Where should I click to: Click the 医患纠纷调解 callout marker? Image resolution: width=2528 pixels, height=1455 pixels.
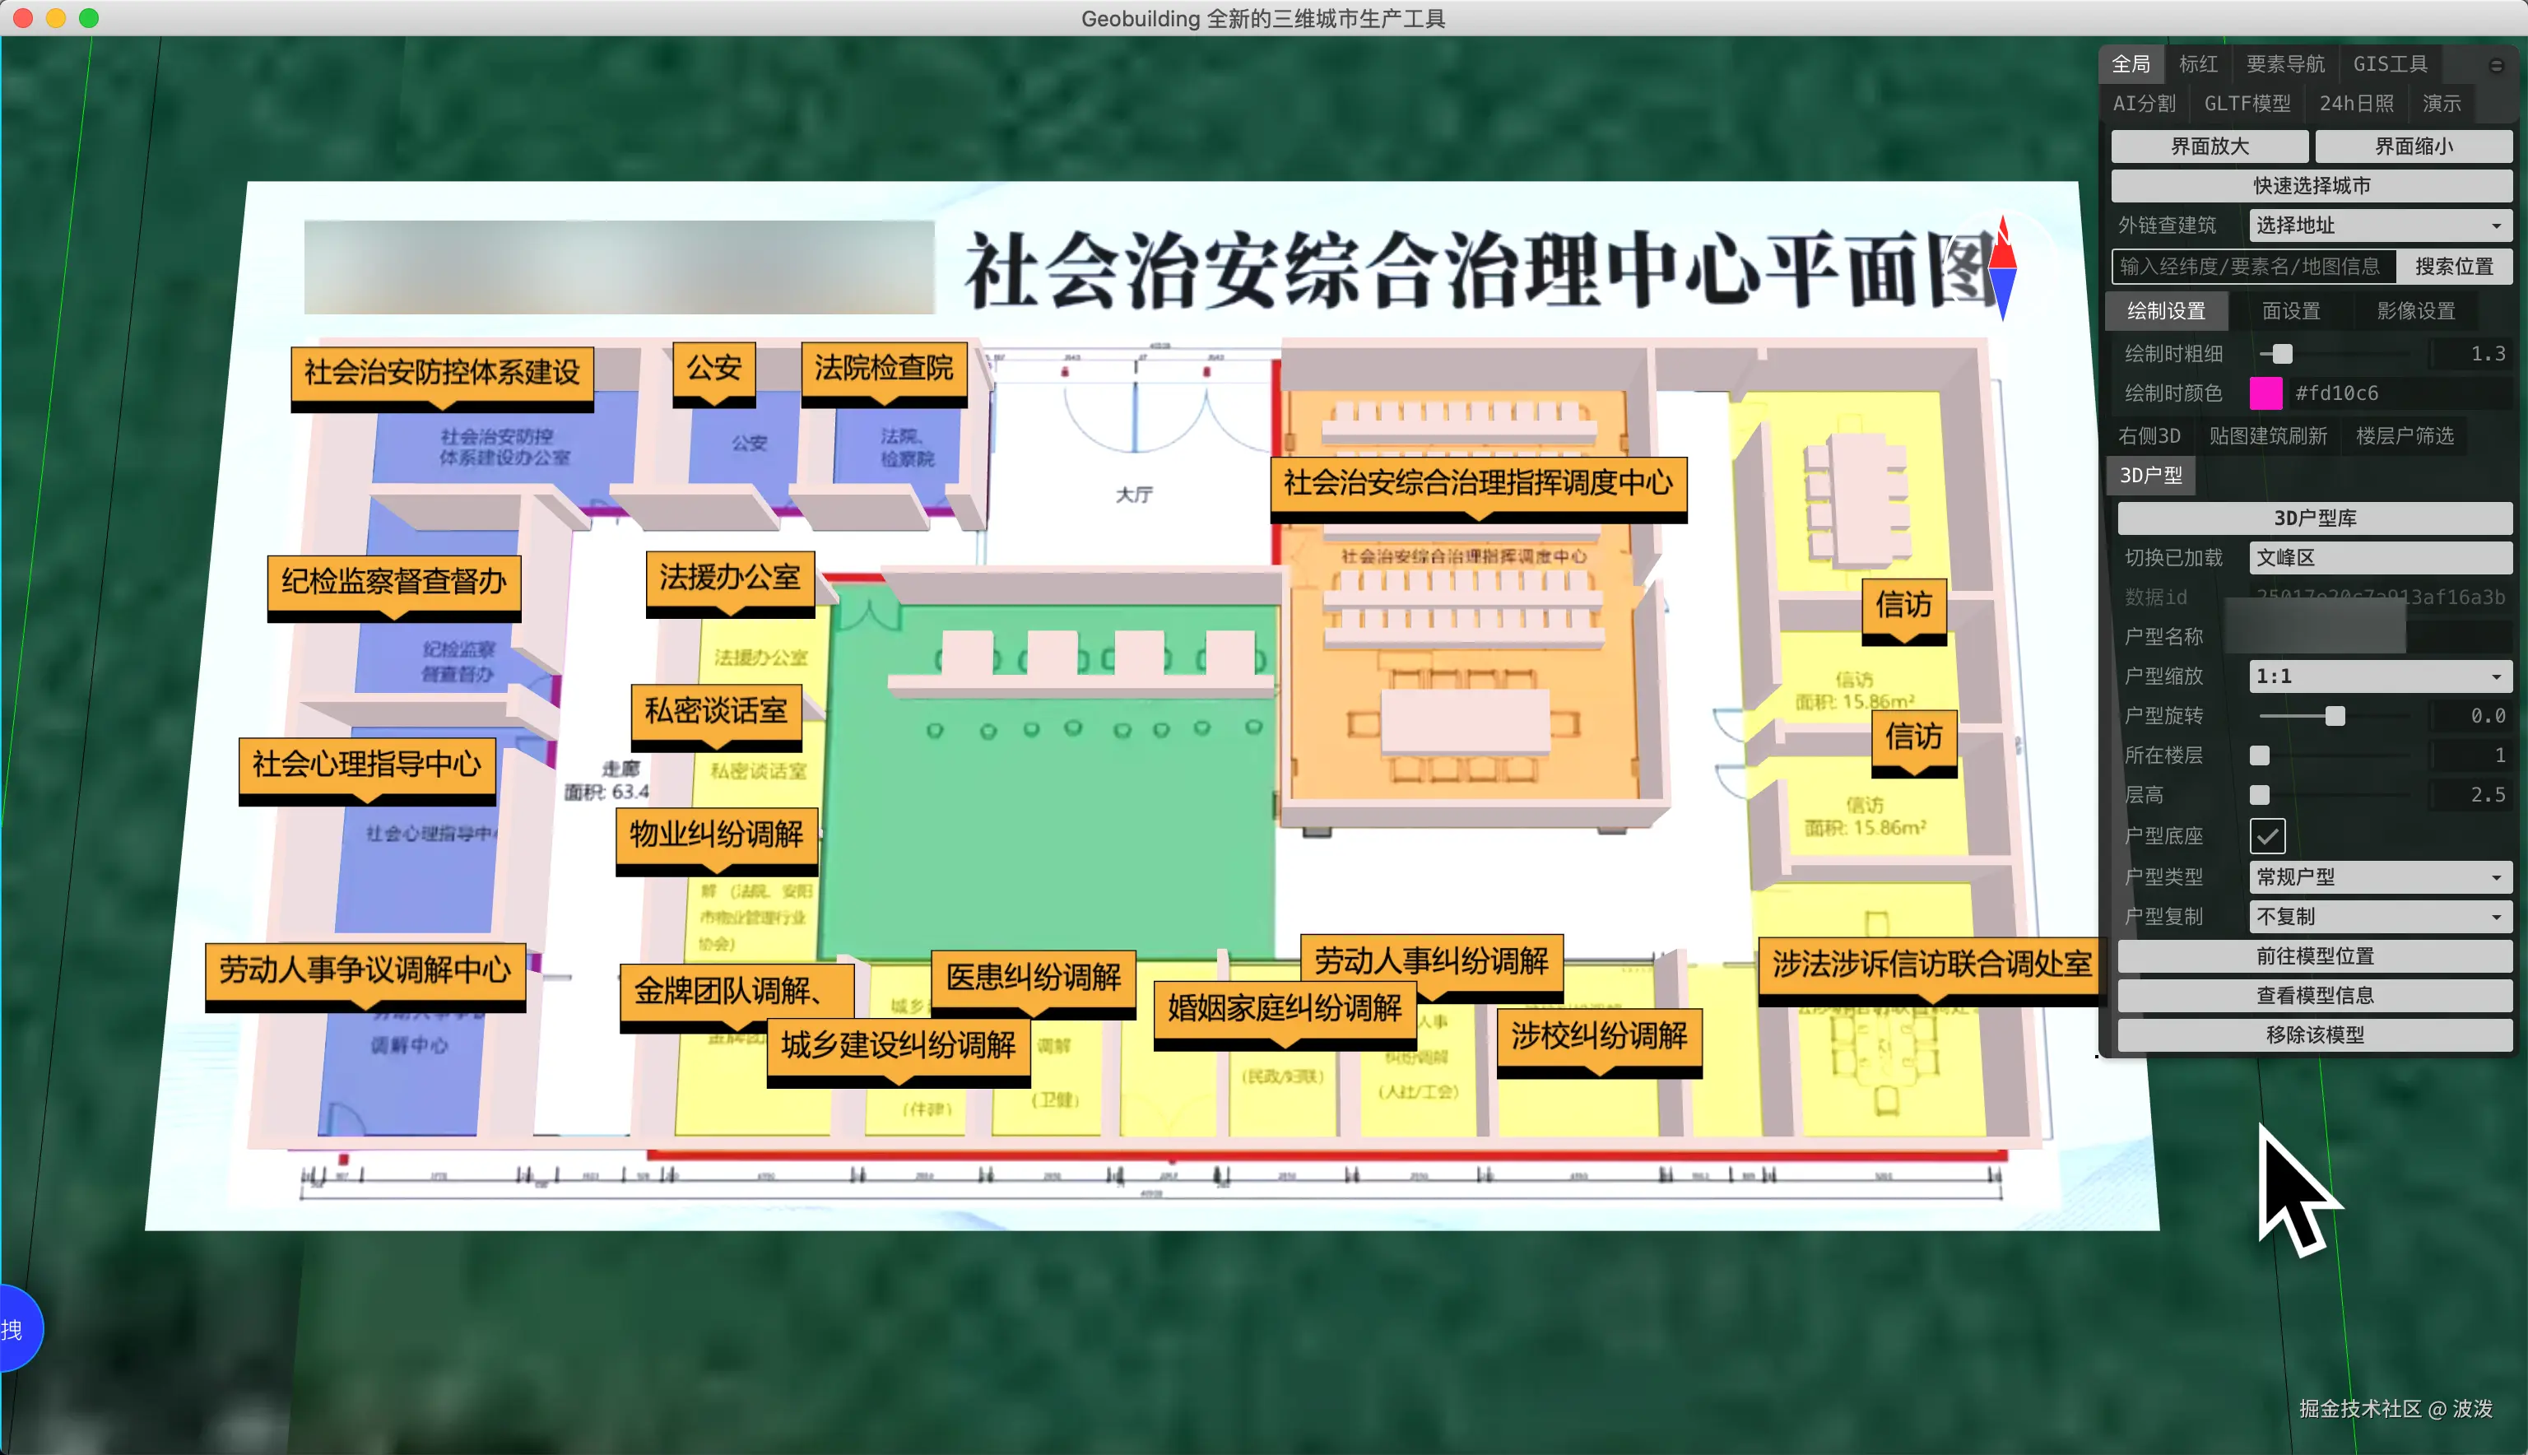[1034, 978]
